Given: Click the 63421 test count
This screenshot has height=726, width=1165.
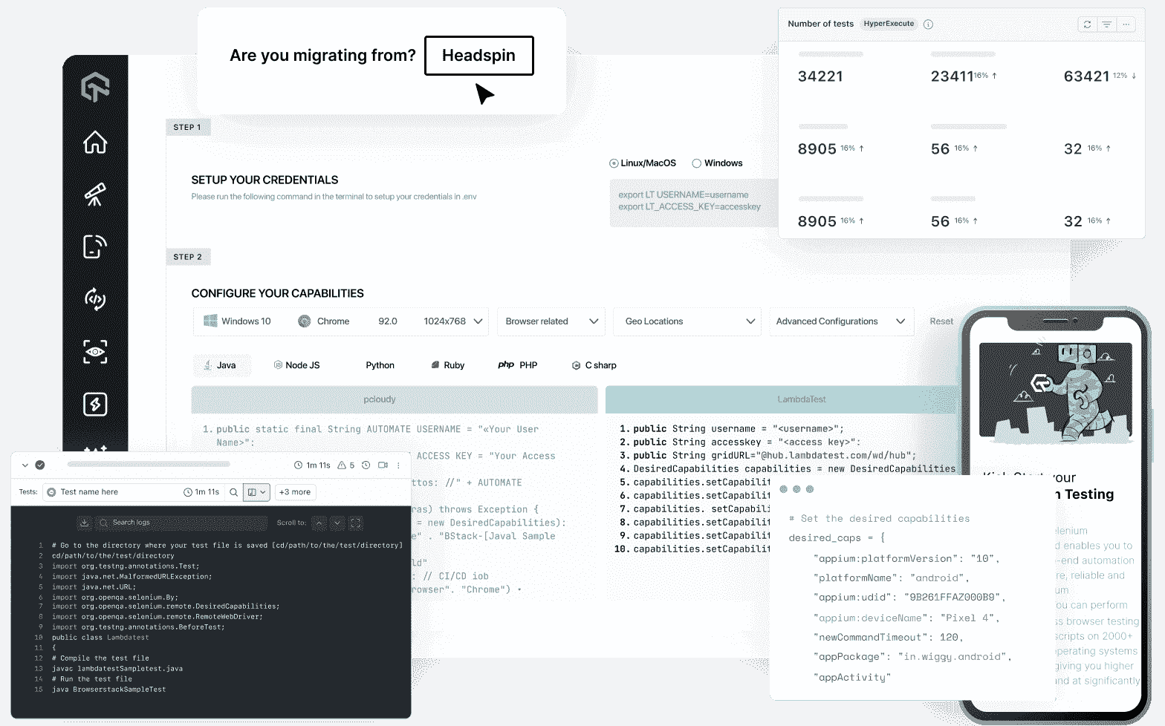Looking at the screenshot, I should coord(1086,76).
